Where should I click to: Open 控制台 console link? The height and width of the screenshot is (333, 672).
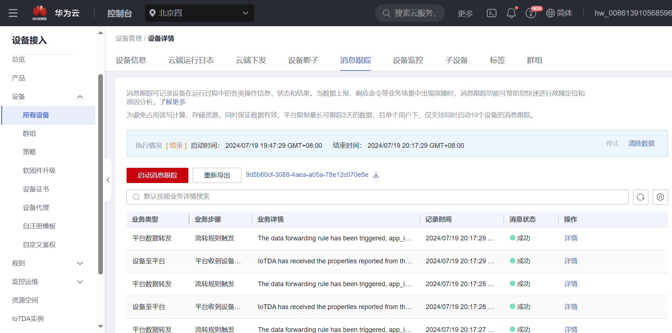pos(120,13)
